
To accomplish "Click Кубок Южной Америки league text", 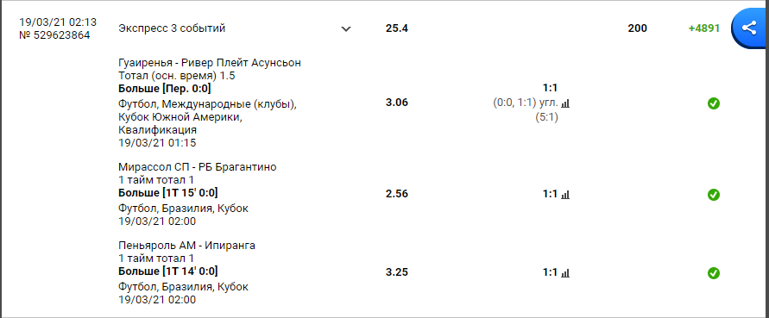I will pyautogui.click(x=180, y=117).
